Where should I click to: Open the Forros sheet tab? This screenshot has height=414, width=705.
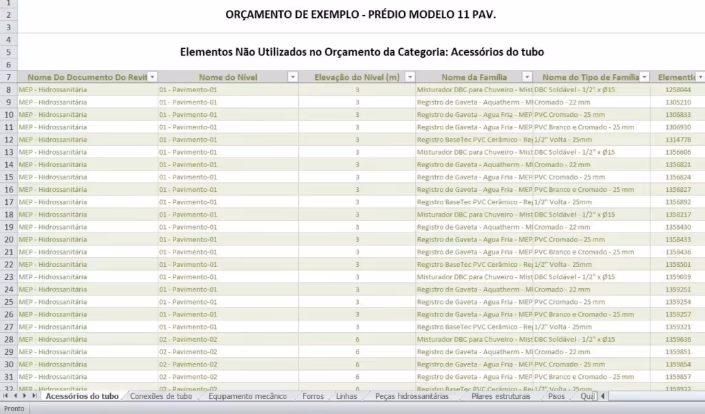click(313, 396)
